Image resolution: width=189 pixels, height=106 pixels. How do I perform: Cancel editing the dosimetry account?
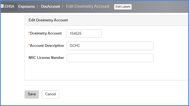[50, 94]
